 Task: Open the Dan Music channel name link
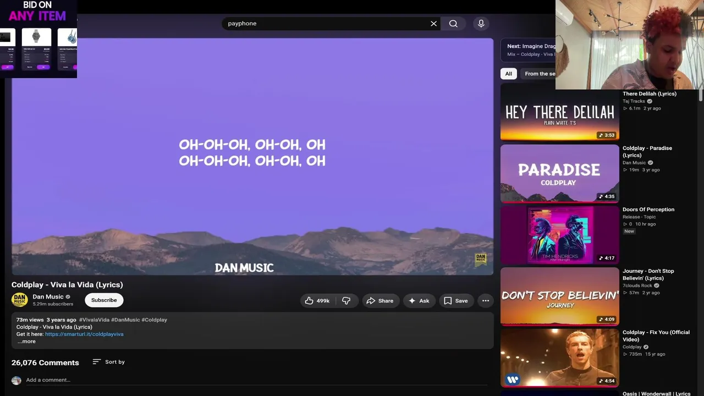(x=48, y=297)
